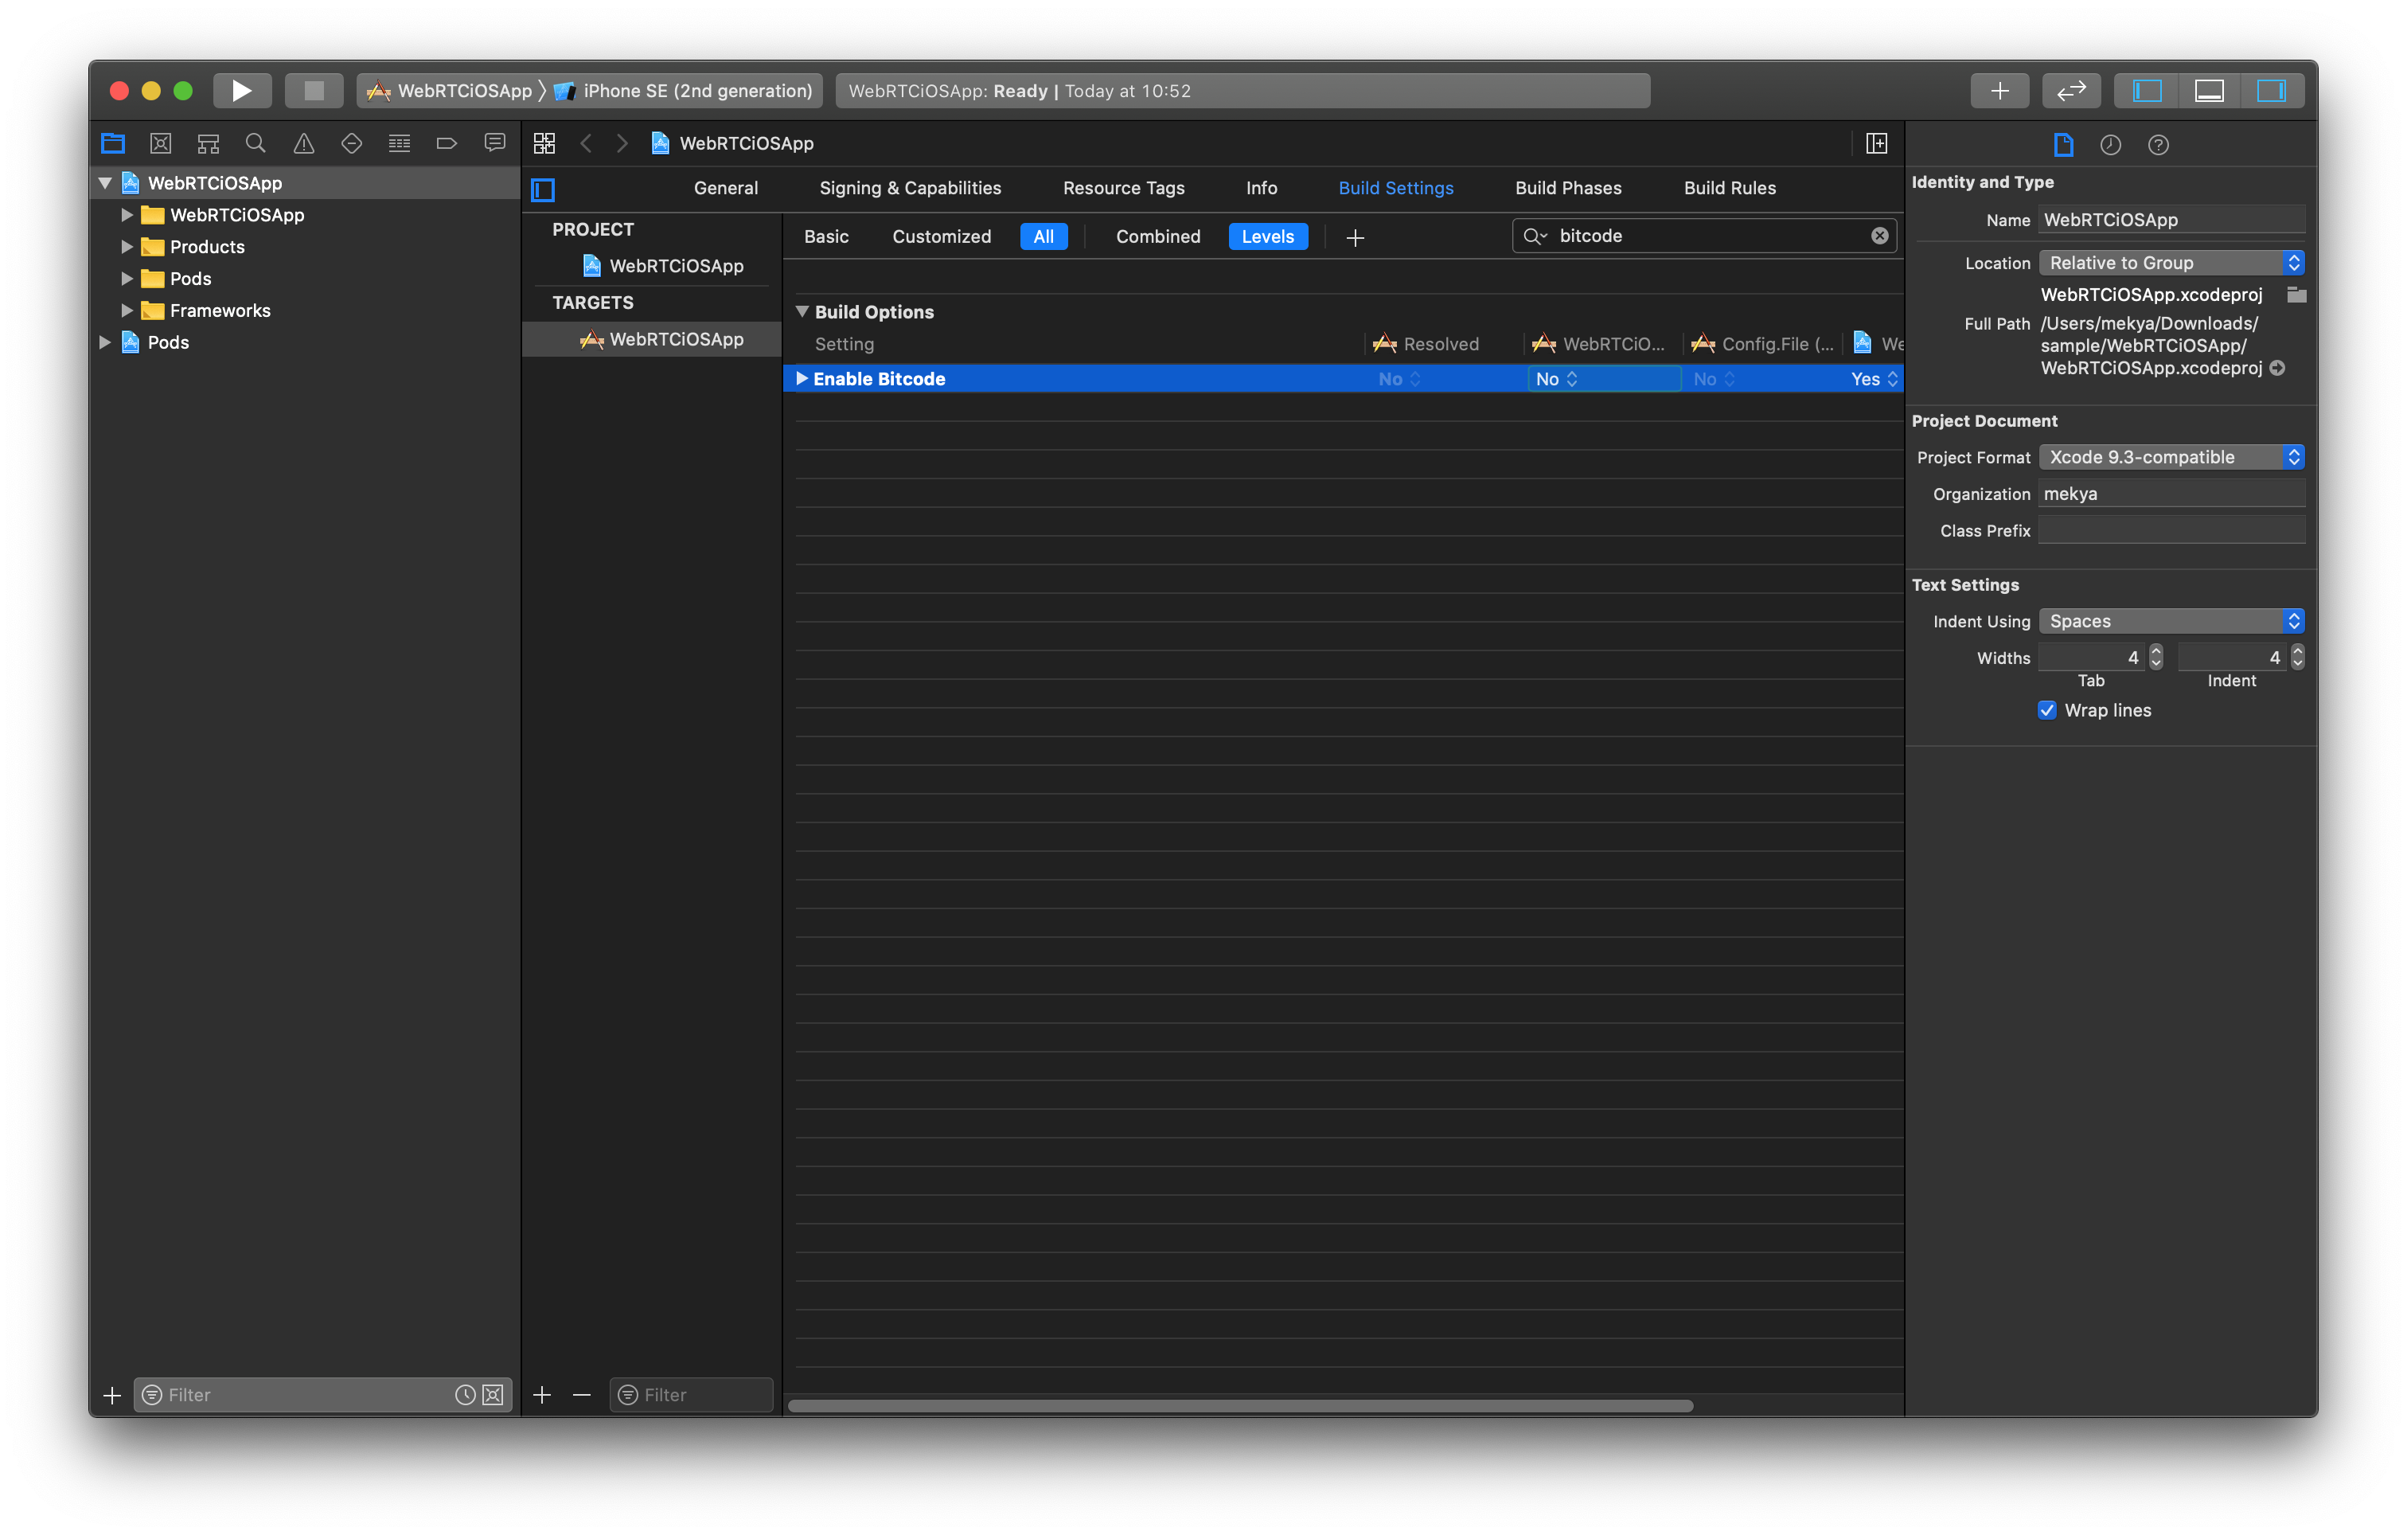Open the Location dropdown
This screenshot has height=1535, width=2407.
click(2171, 263)
